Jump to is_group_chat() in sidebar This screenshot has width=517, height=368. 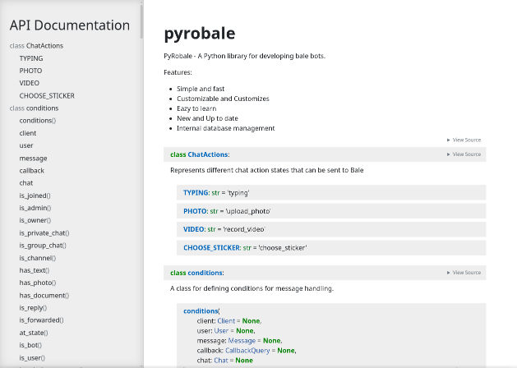43,246
